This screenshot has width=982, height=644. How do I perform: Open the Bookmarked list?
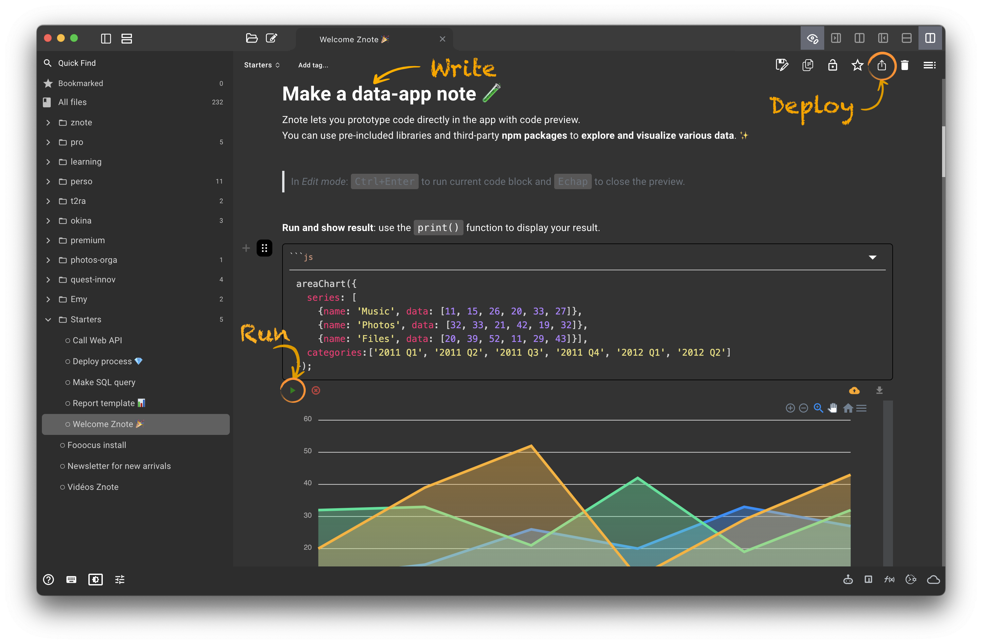(135, 83)
